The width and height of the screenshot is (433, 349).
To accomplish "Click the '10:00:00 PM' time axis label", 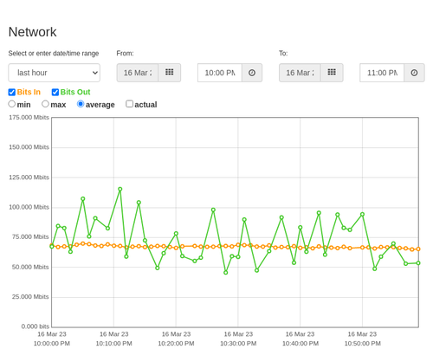I will (x=52, y=344).
